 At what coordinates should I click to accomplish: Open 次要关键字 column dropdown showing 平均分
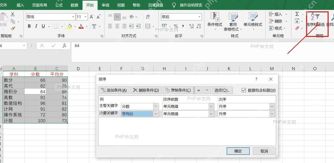point(156,114)
